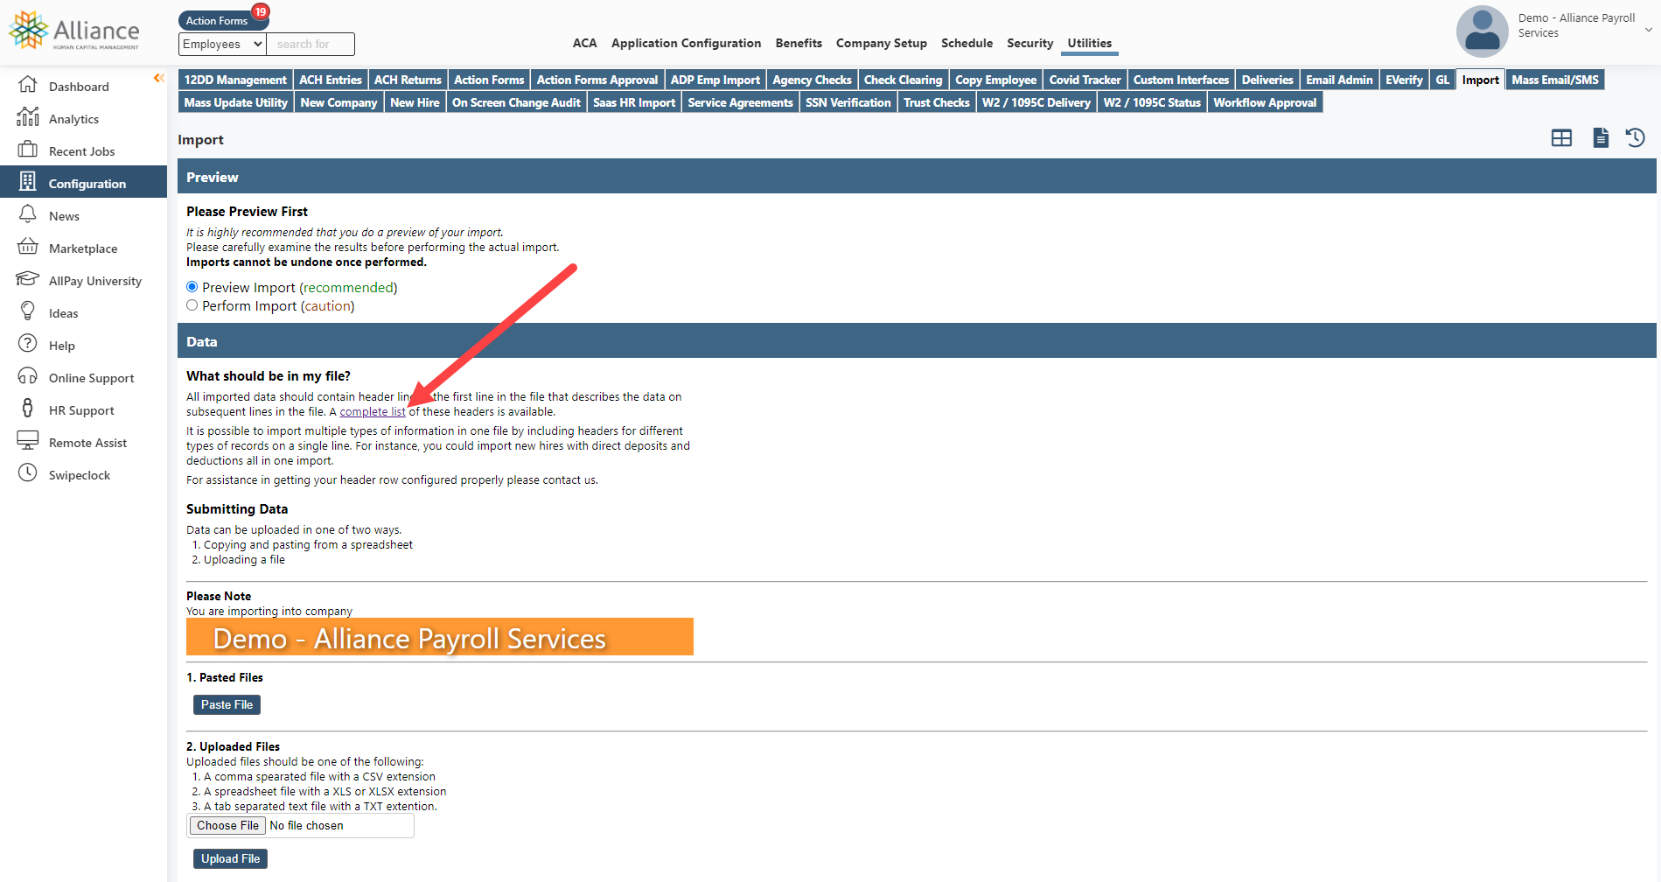Switch to the On Screen Change Audit tab
This screenshot has height=882, width=1661.
[516, 102]
